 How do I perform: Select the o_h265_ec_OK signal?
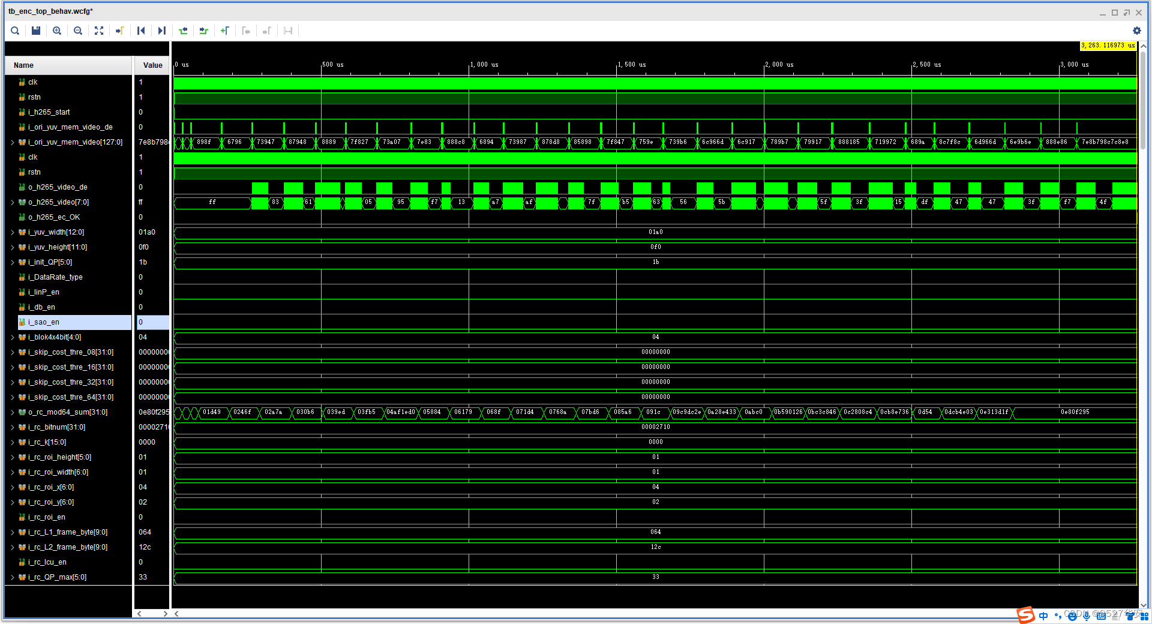click(x=53, y=217)
